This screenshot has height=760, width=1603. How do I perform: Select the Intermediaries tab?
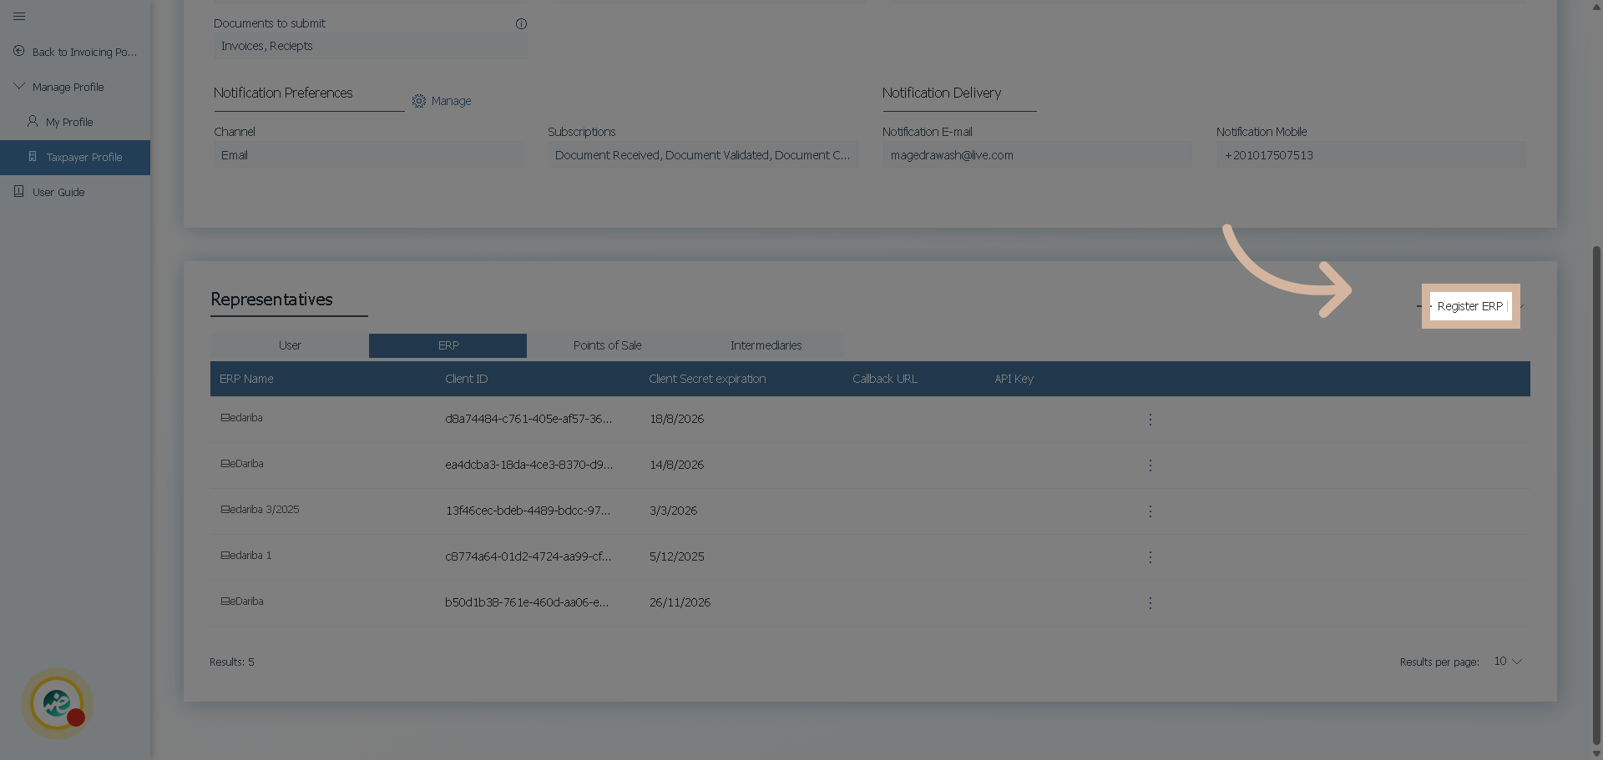(766, 345)
